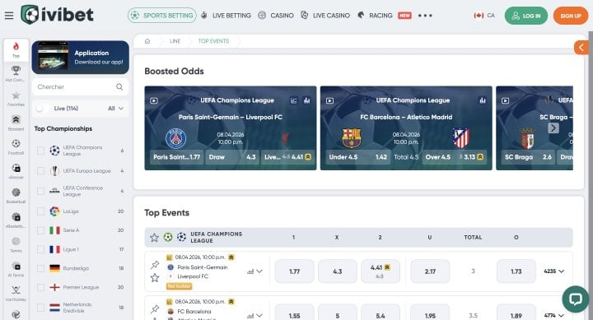Open statistics bar icon on PSG–Liverpool card
Image resolution: width=593 pixels, height=320 pixels.
[x=306, y=100]
